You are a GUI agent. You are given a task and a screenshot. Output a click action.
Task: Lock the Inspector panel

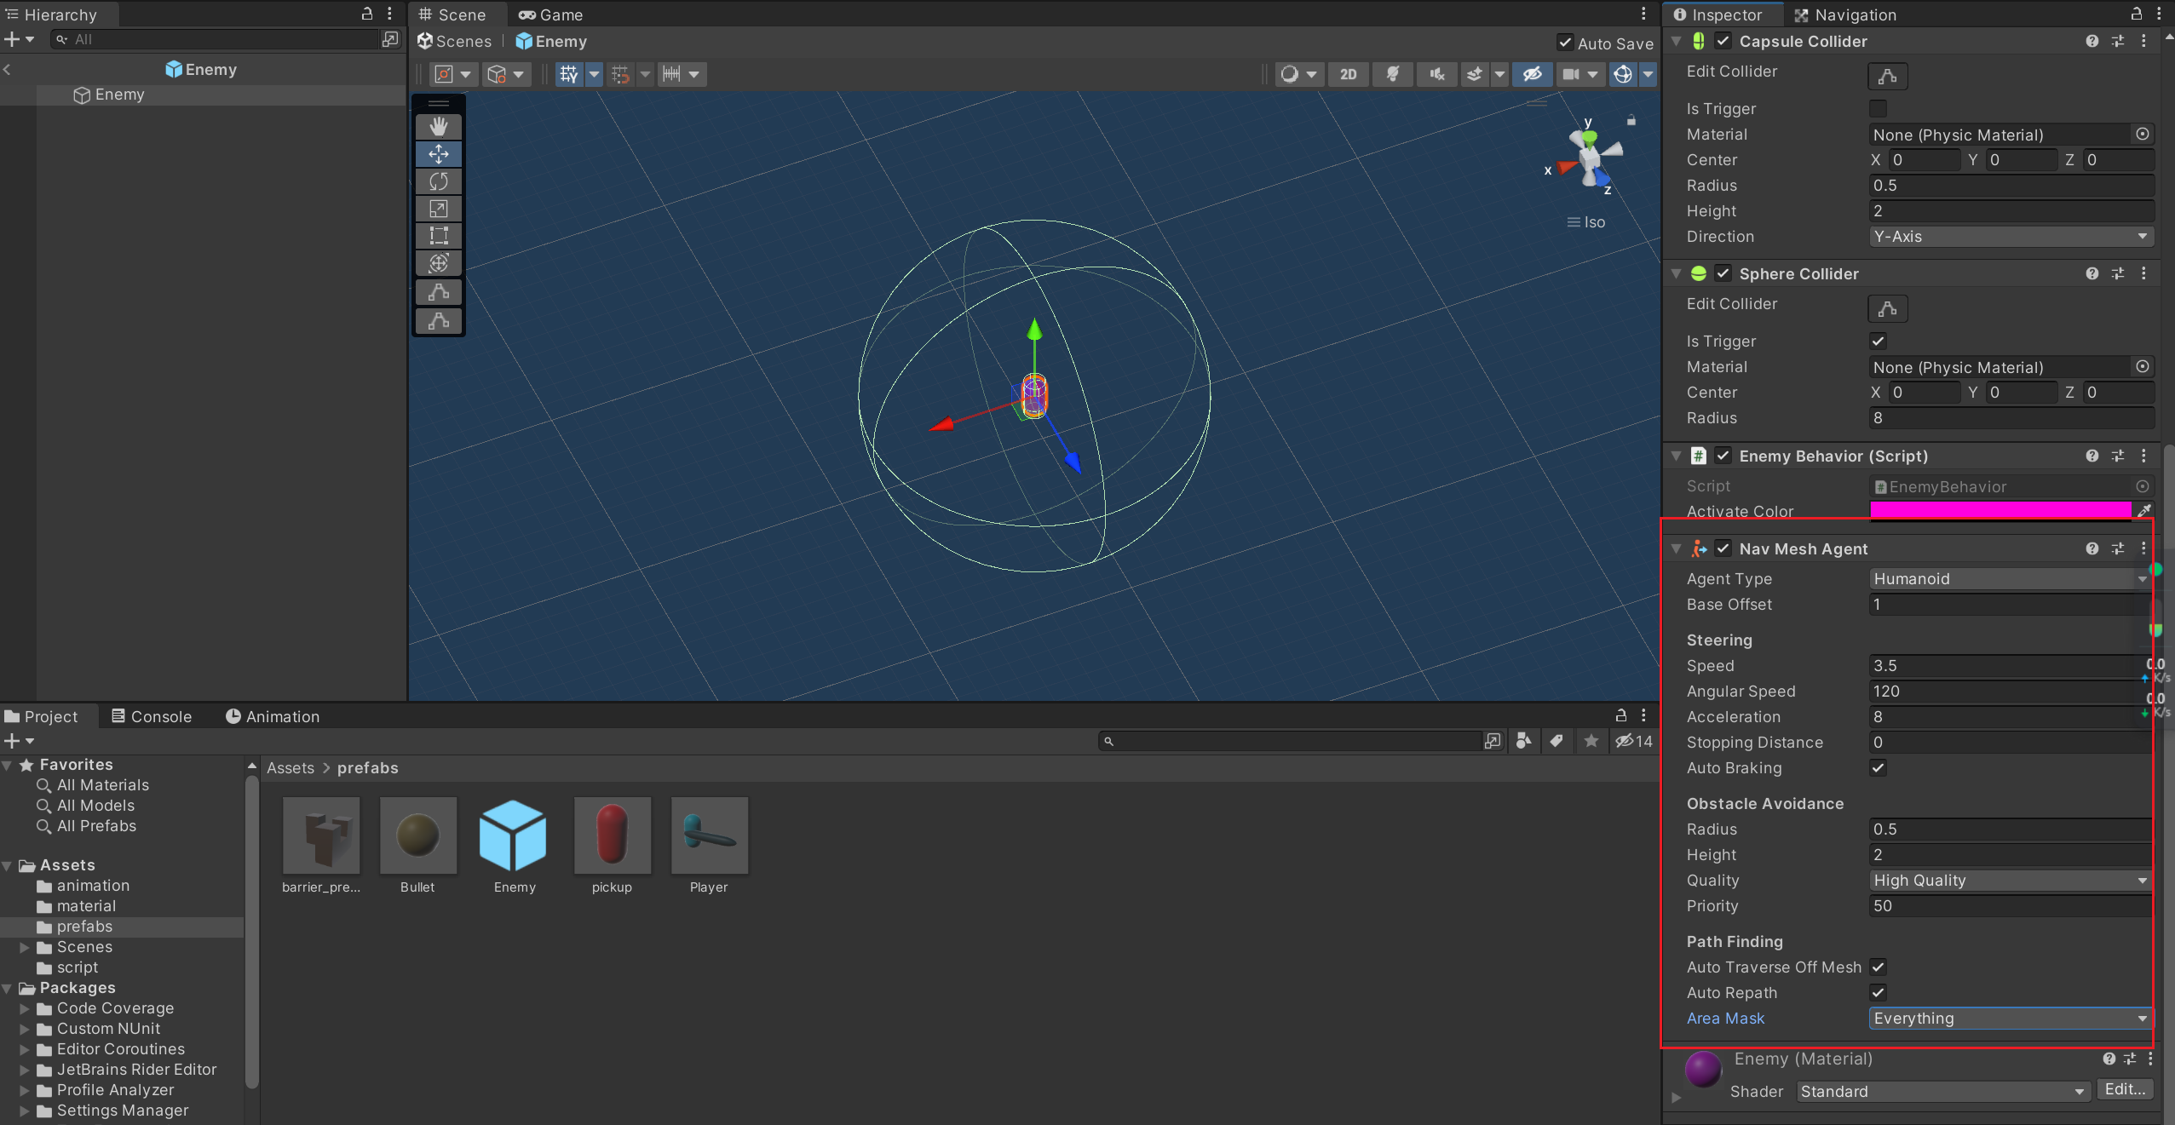[x=2137, y=14]
